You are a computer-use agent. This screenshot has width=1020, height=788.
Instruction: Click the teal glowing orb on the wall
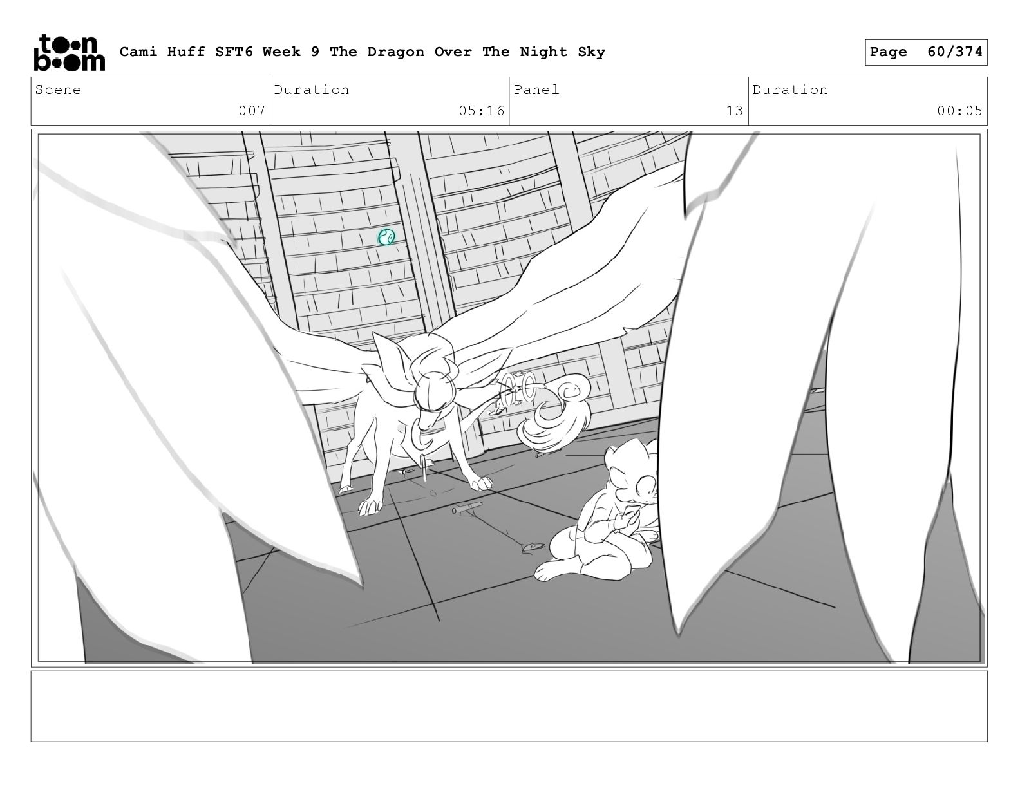[386, 237]
